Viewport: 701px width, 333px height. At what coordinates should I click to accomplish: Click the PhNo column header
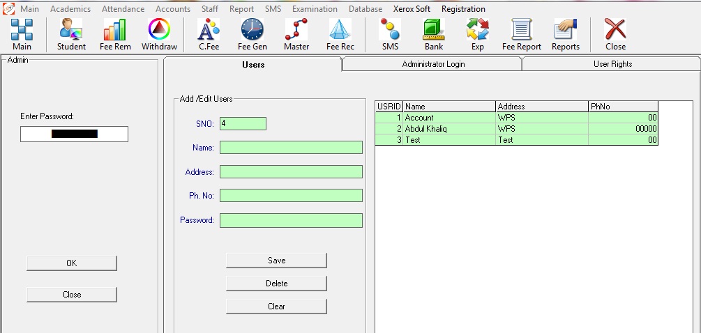623,106
